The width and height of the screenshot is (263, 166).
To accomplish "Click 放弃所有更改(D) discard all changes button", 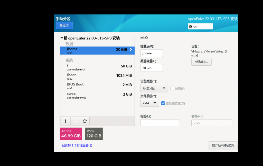I will coord(223,145).
